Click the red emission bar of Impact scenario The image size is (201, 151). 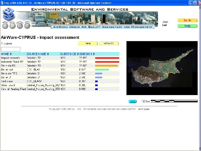click(107, 58)
